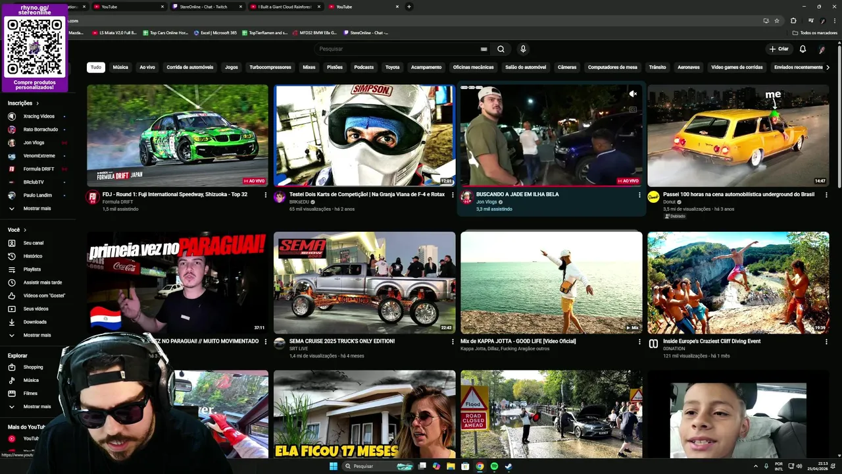Activate voice search microphone icon

[x=523, y=49]
